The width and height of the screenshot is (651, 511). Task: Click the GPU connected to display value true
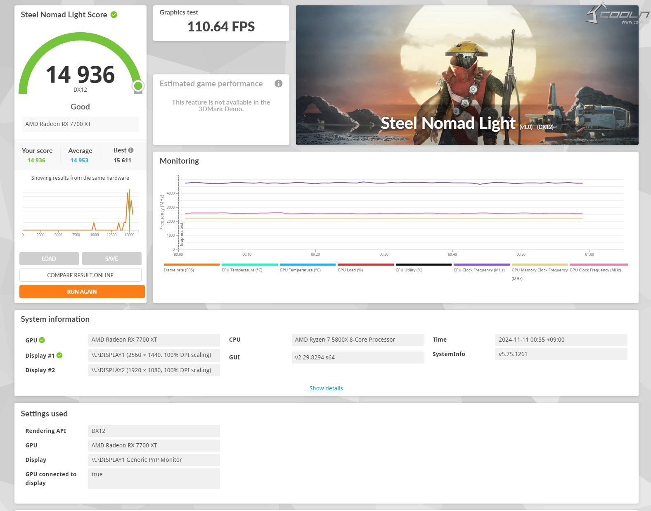[x=154, y=479]
